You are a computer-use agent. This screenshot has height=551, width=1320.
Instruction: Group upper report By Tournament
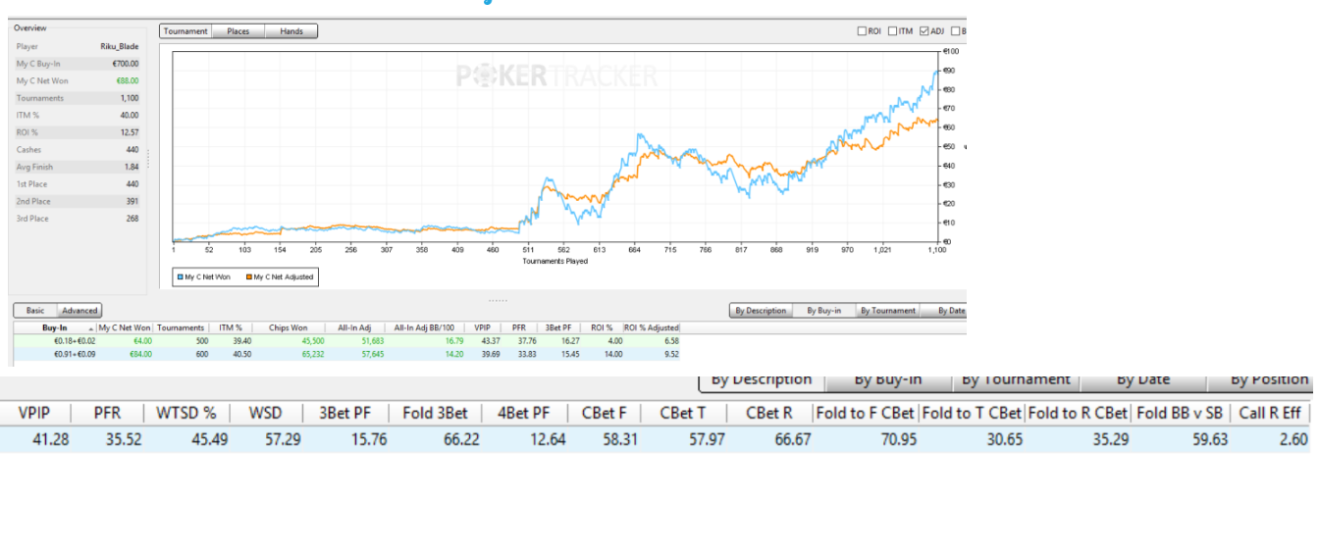pyautogui.click(x=887, y=311)
